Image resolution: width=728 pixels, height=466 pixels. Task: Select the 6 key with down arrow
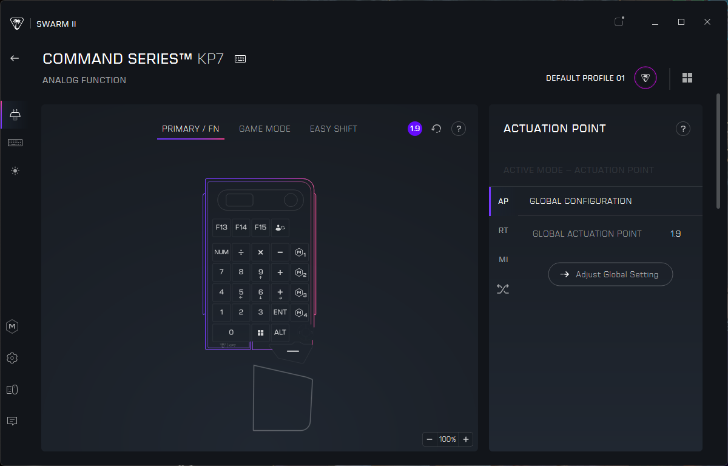click(261, 292)
